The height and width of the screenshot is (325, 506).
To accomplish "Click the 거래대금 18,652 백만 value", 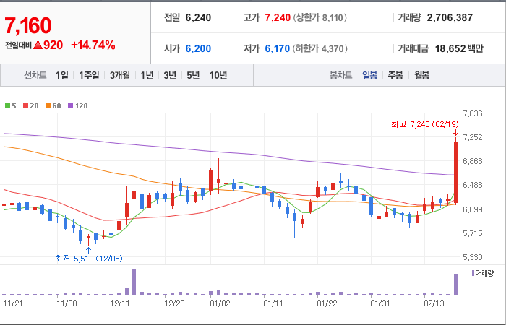I will (x=459, y=48).
